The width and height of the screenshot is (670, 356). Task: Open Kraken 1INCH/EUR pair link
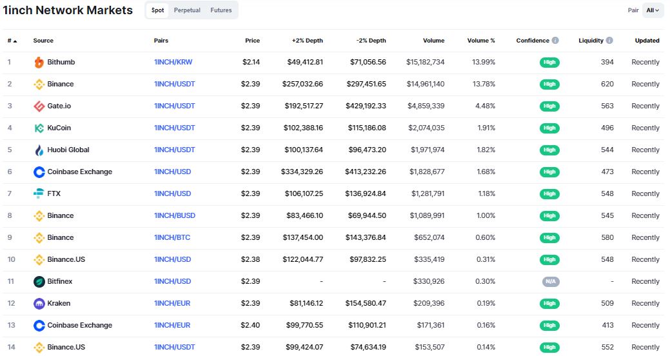(x=172, y=303)
